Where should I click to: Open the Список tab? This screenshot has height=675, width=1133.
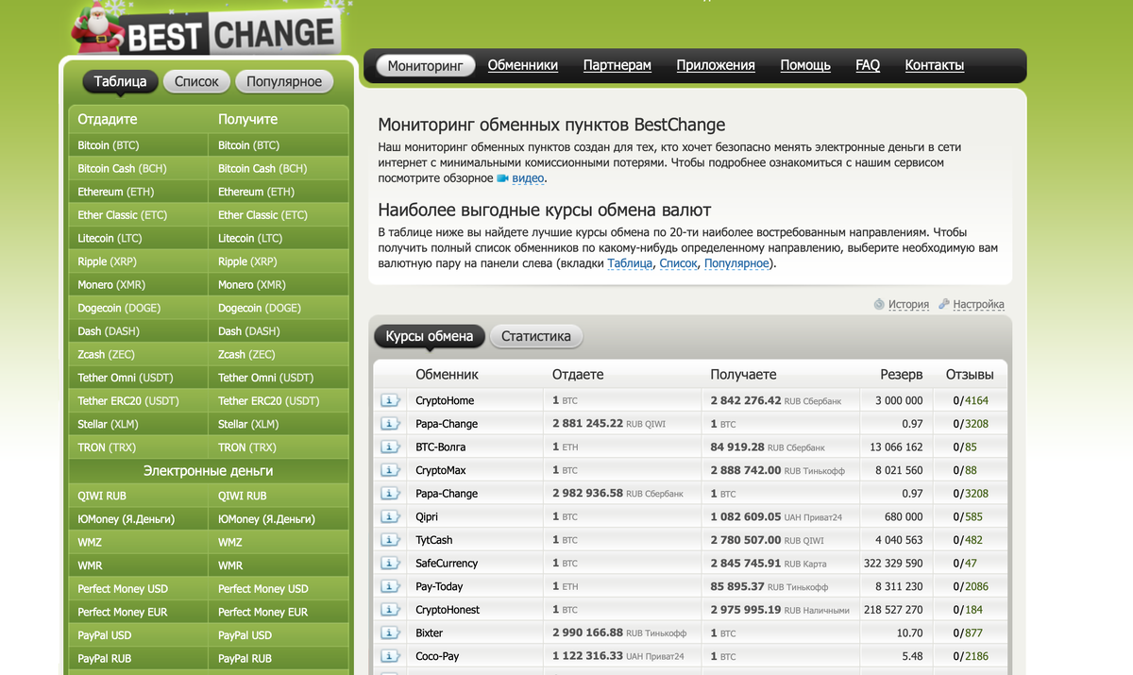click(195, 81)
